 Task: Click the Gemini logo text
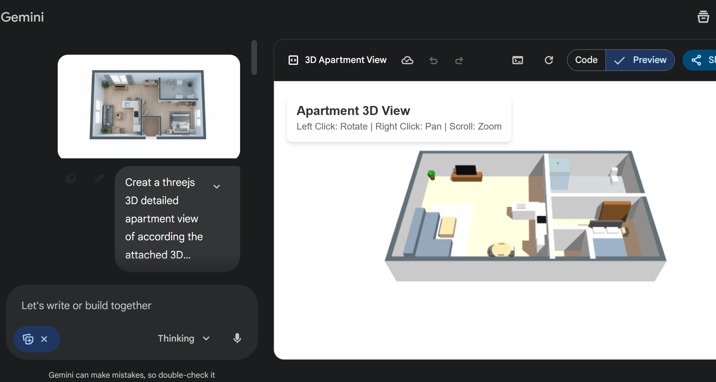click(22, 17)
